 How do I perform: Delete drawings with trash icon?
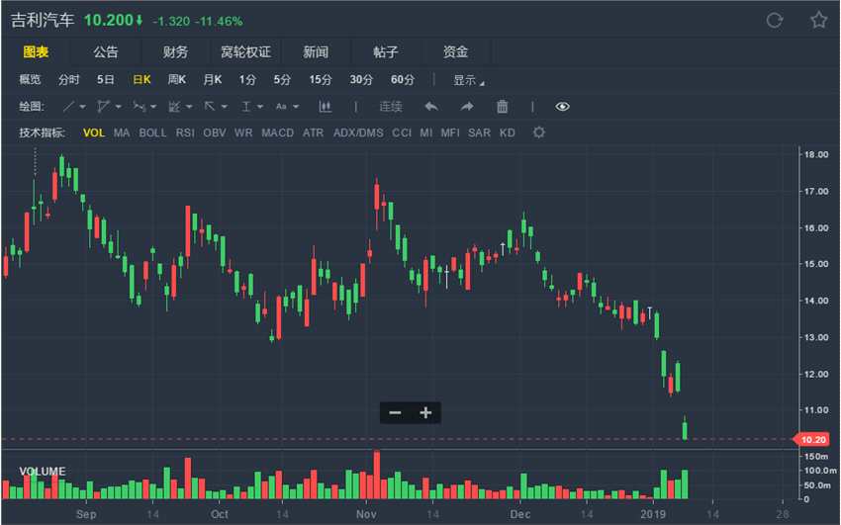502,107
